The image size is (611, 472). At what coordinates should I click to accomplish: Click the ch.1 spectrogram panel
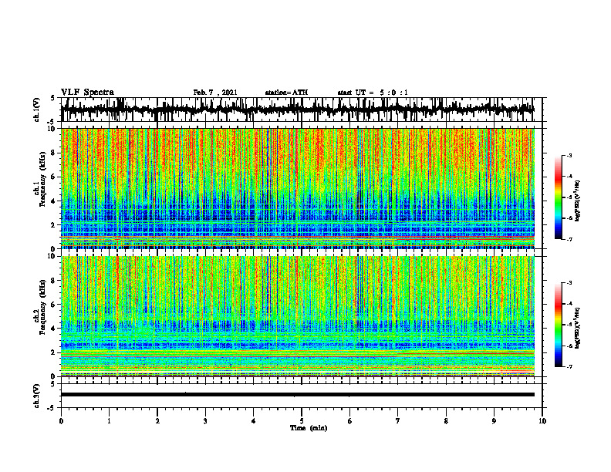pos(297,188)
